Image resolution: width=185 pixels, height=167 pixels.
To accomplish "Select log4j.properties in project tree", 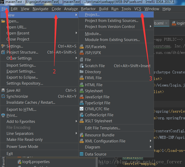I will point(36,162).
